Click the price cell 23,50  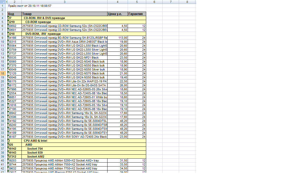118,58
